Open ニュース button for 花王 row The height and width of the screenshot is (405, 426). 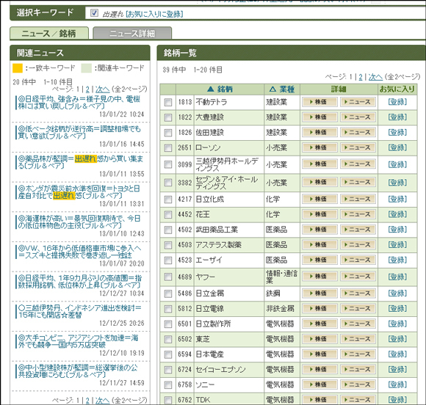pos(358,214)
